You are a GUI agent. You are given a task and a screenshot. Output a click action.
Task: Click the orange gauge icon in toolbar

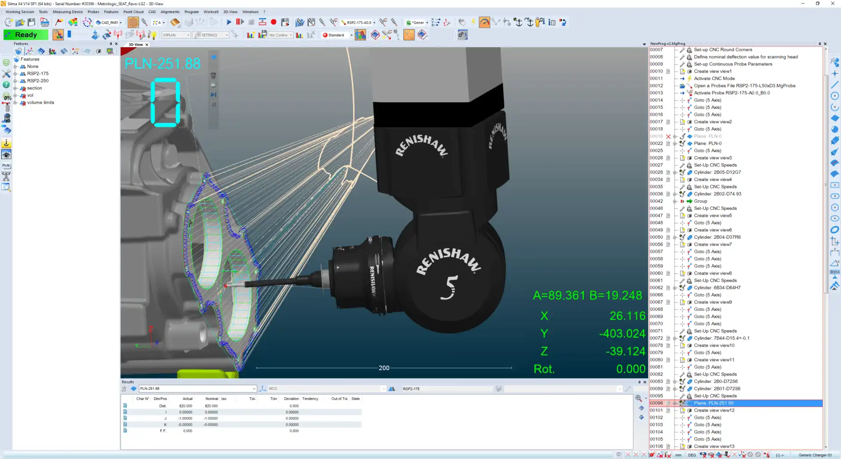pyautogui.click(x=484, y=22)
